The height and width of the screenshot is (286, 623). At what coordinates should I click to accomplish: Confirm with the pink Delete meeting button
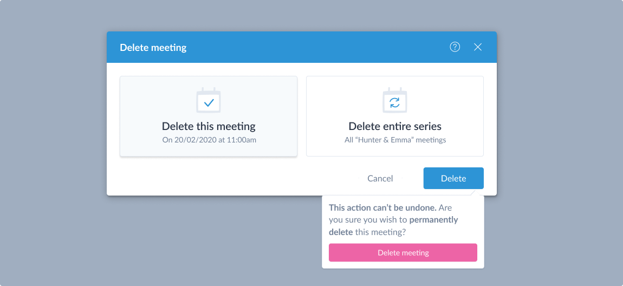point(403,252)
